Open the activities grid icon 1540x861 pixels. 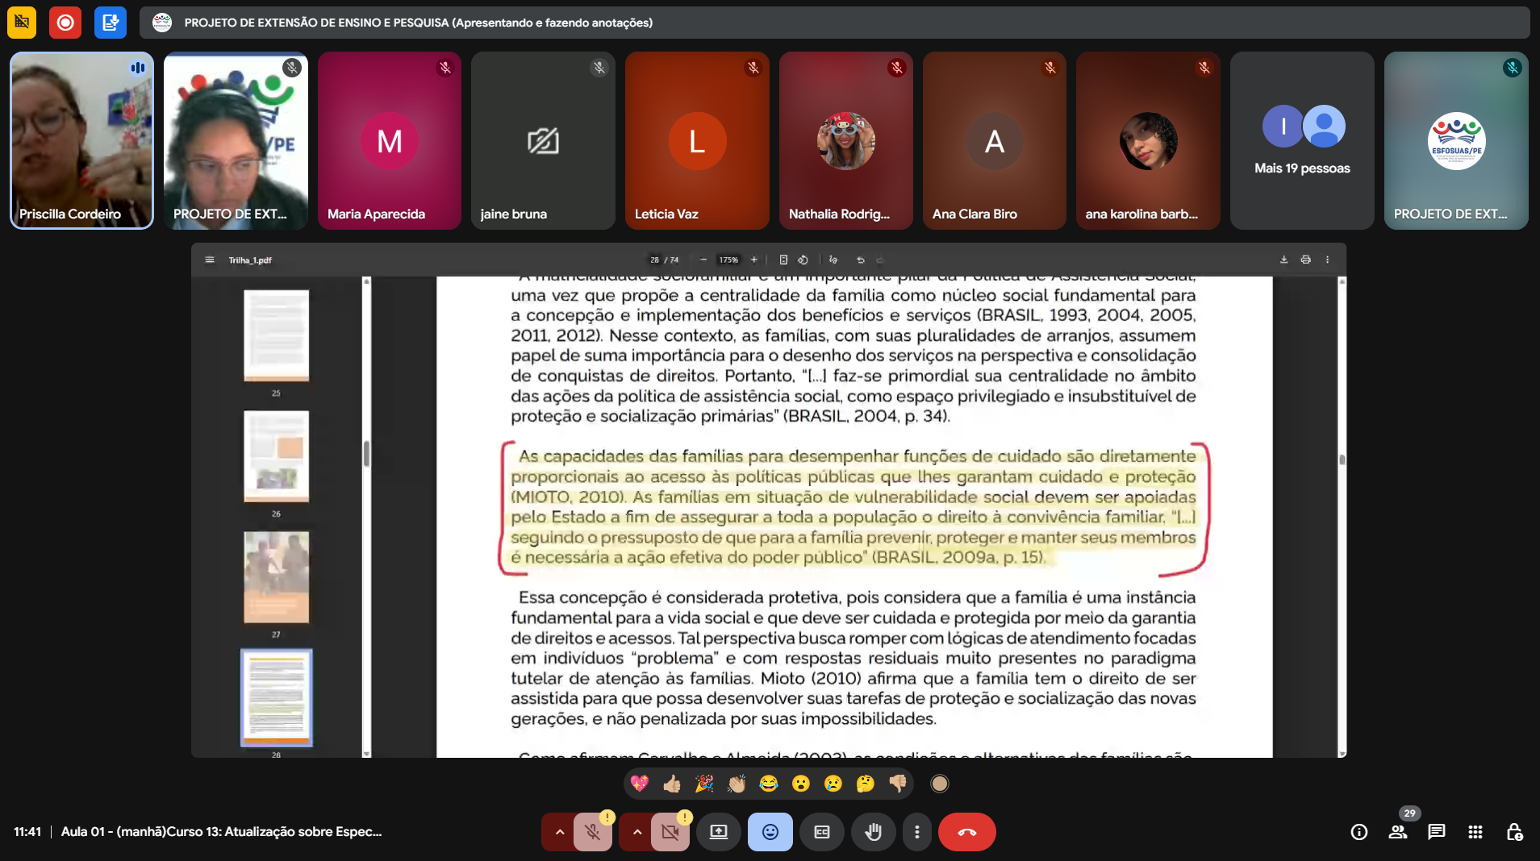1475,832
